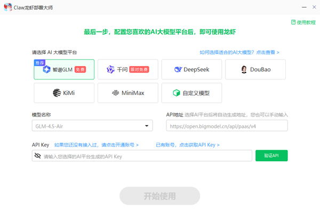Choose DeepSeek as the AI platform

pyautogui.click(x=191, y=70)
